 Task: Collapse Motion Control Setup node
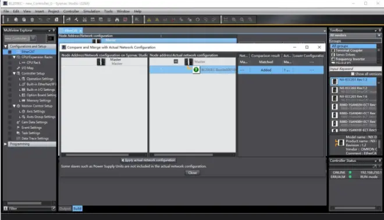tap(14, 106)
